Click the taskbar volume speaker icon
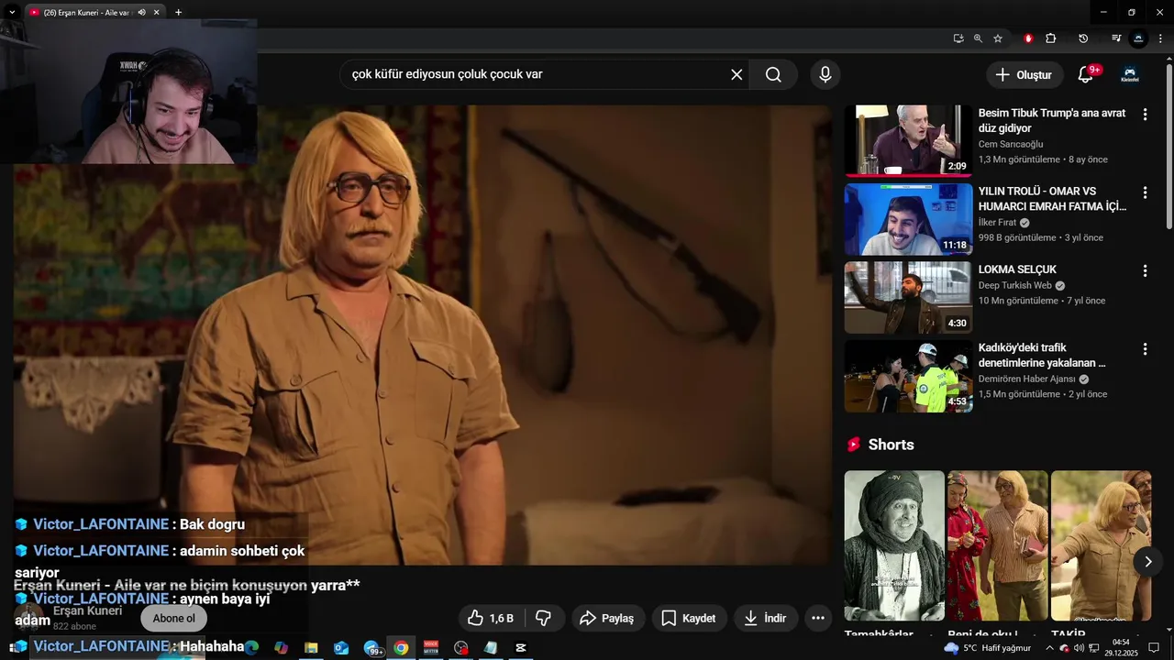The width and height of the screenshot is (1174, 660). pos(1079,648)
